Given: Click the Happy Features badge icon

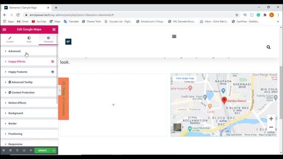Looking at the screenshot, I should (53, 72).
